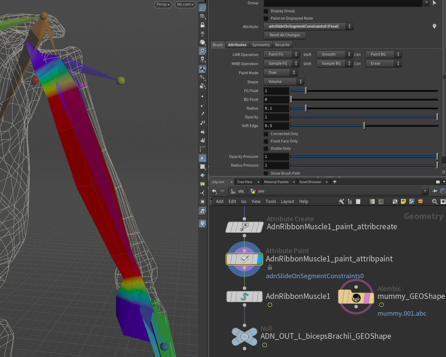Click the network search magnifier icon
This screenshot has height=357, width=446.
click(434, 202)
